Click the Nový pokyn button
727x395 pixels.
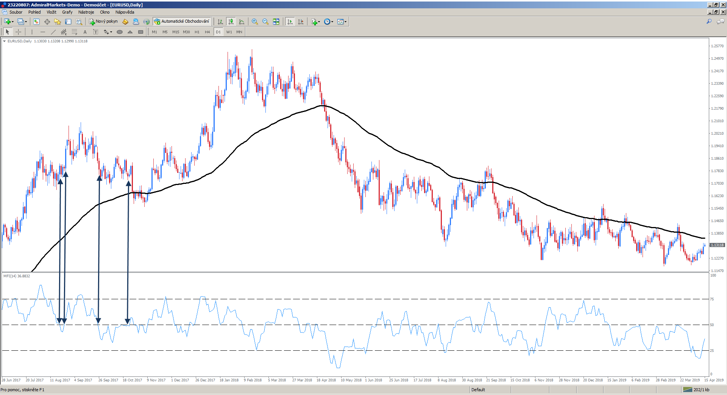click(x=103, y=22)
